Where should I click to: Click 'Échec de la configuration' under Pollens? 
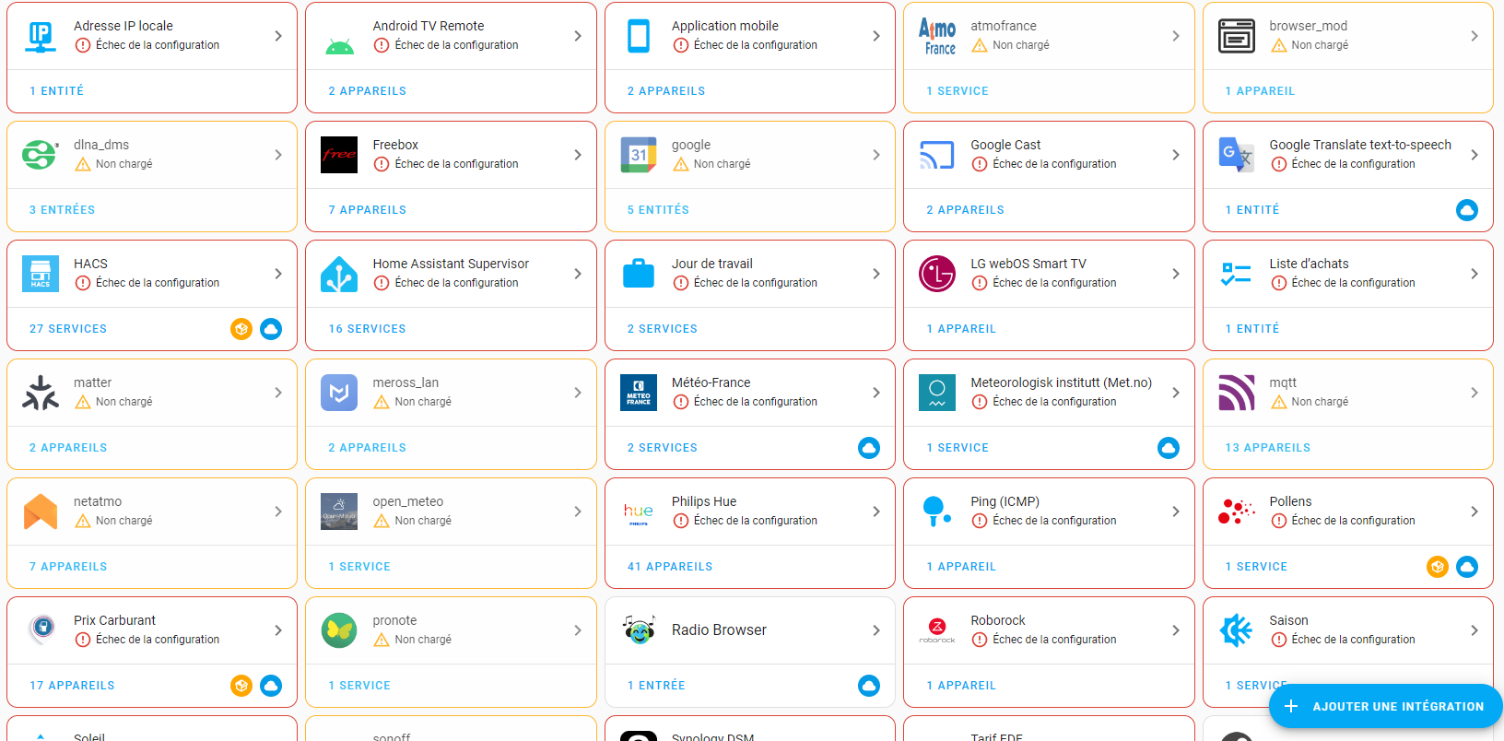point(1353,521)
